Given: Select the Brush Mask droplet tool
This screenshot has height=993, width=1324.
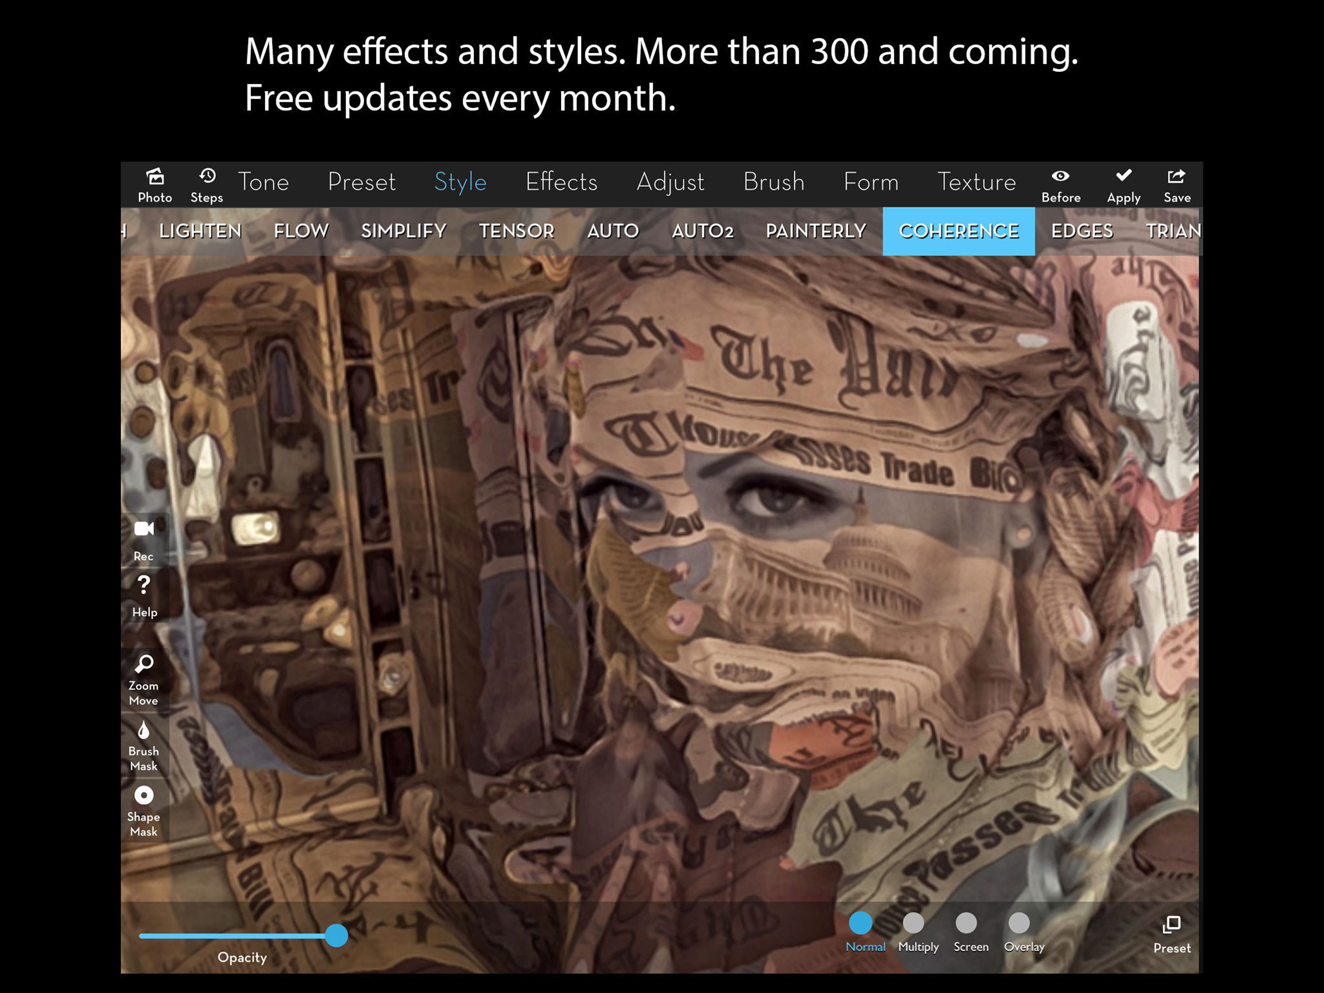Looking at the screenshot, I should 143,731.
